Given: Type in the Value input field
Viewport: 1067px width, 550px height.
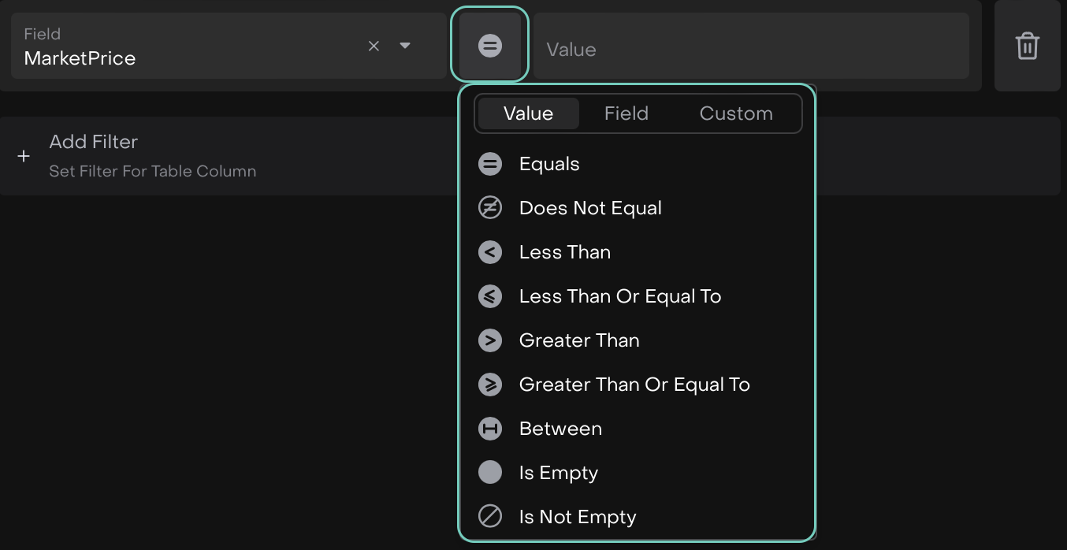Looking at the screenshot, I should click(750, 49).
